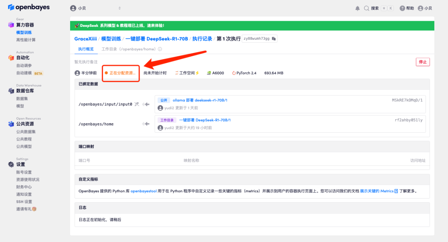Open the openbayestool library link
This screenshot has height=242, width=448.
pyautogui.click(x=144, y=191)
